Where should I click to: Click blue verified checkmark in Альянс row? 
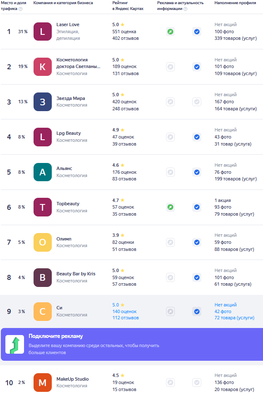(x=197, y=172)
